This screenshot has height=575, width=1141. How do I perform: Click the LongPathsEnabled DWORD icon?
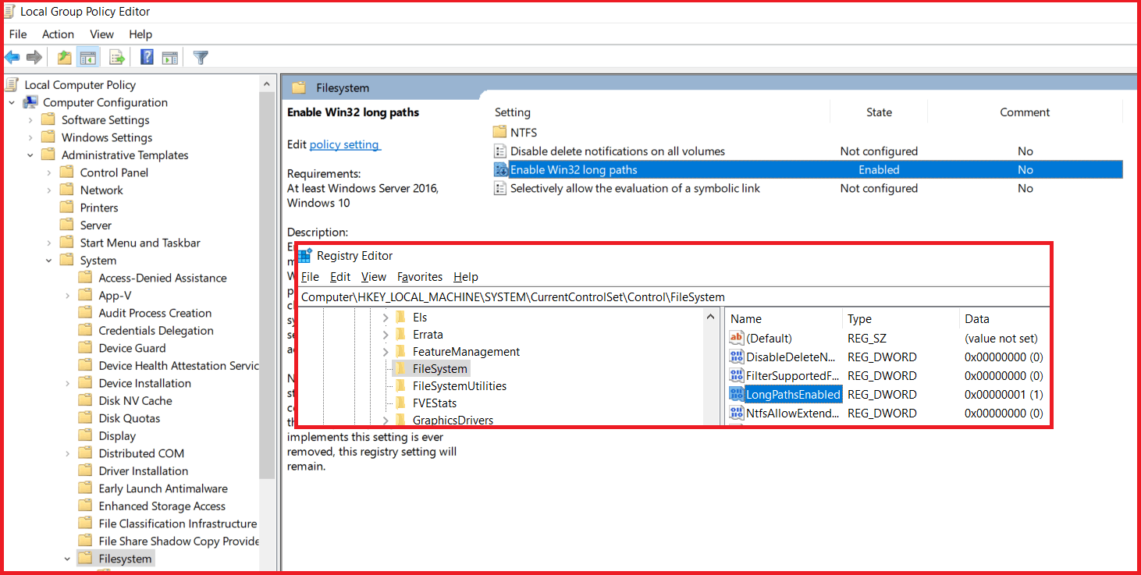click(x=737, y=394)
